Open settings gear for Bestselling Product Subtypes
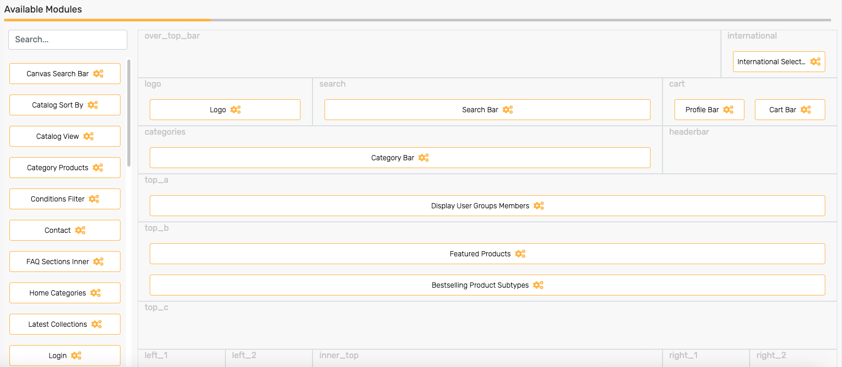This screenshot has width=842, height=367. click(538, 285)
